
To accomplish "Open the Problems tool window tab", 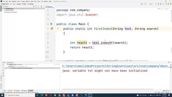I will click(17, 91).
